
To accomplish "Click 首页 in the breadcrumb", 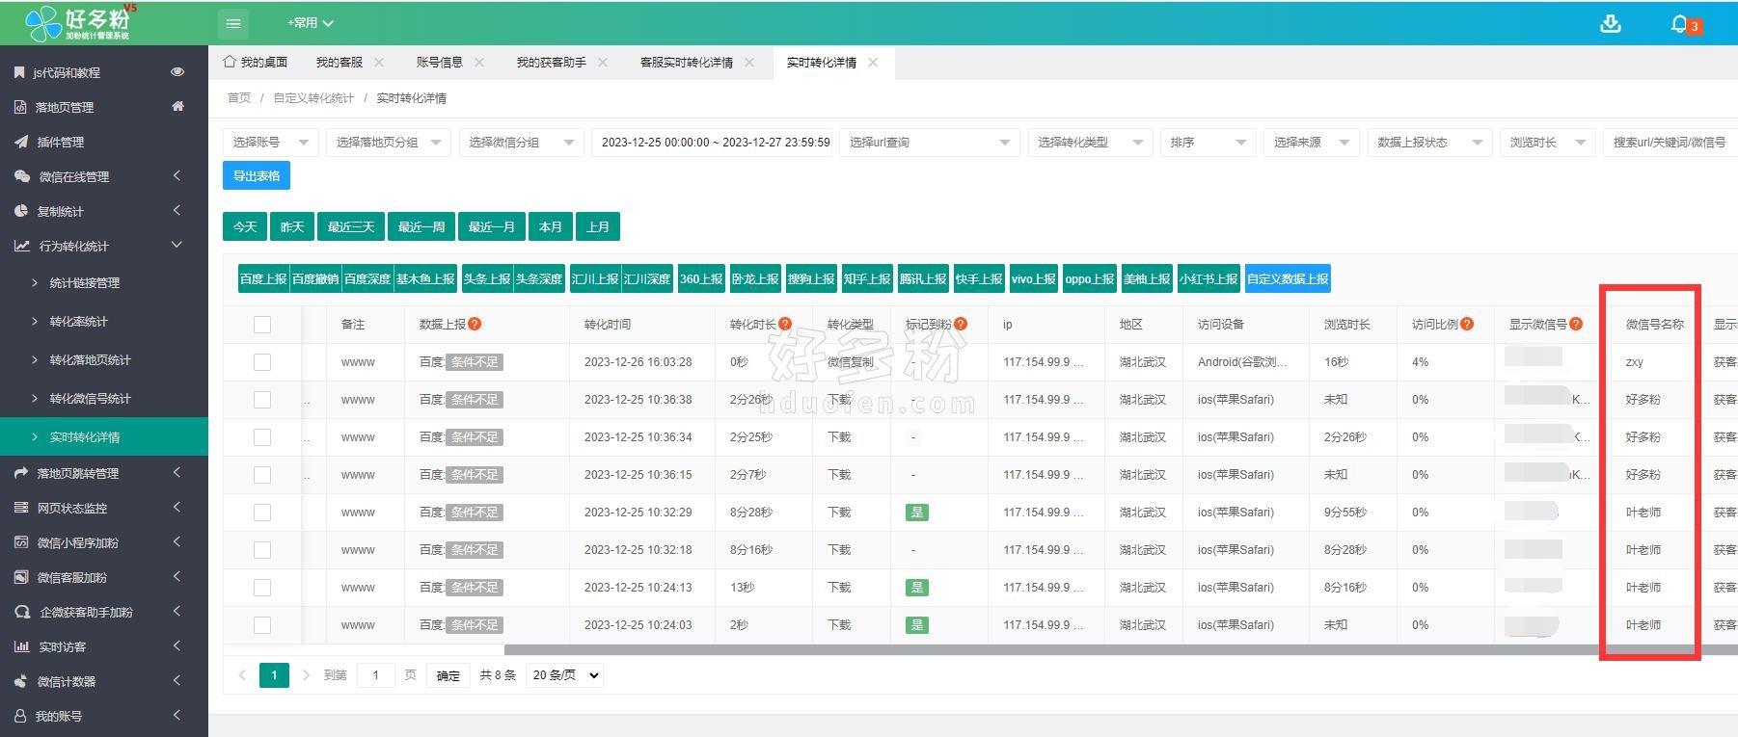I will pyautogui.click(x=239, y=98).
